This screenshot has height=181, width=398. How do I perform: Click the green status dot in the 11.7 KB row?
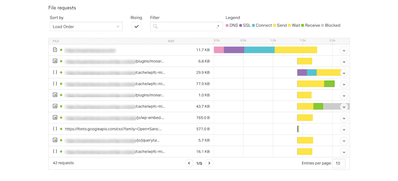point(61,50)
